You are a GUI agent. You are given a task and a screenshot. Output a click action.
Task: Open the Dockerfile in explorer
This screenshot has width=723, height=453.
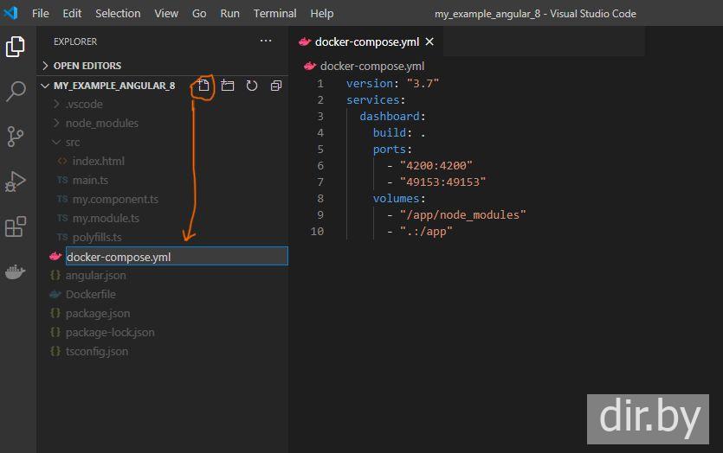pyautogui.click(x=90, y=294)
